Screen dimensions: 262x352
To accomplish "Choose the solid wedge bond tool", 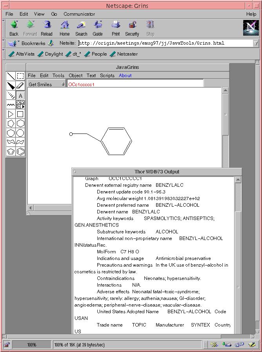I will click(11, 86).
